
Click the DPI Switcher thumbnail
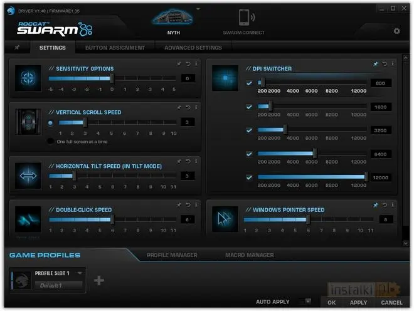(x=225, y=78)
